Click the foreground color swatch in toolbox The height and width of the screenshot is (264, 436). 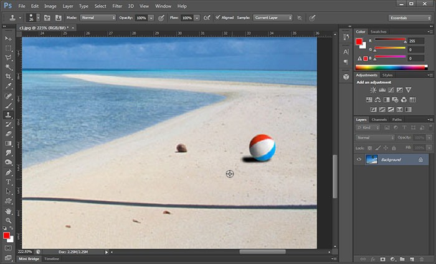pos(7,235)
